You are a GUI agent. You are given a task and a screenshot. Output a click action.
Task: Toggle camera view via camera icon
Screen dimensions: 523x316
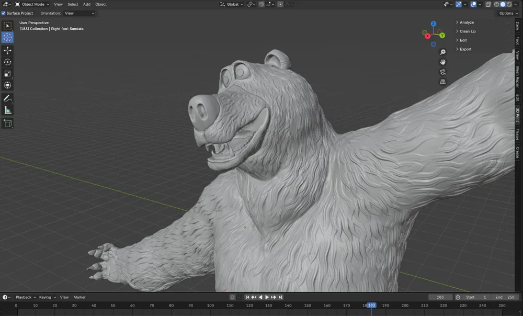pyautogui.click(x=442, y=72)
